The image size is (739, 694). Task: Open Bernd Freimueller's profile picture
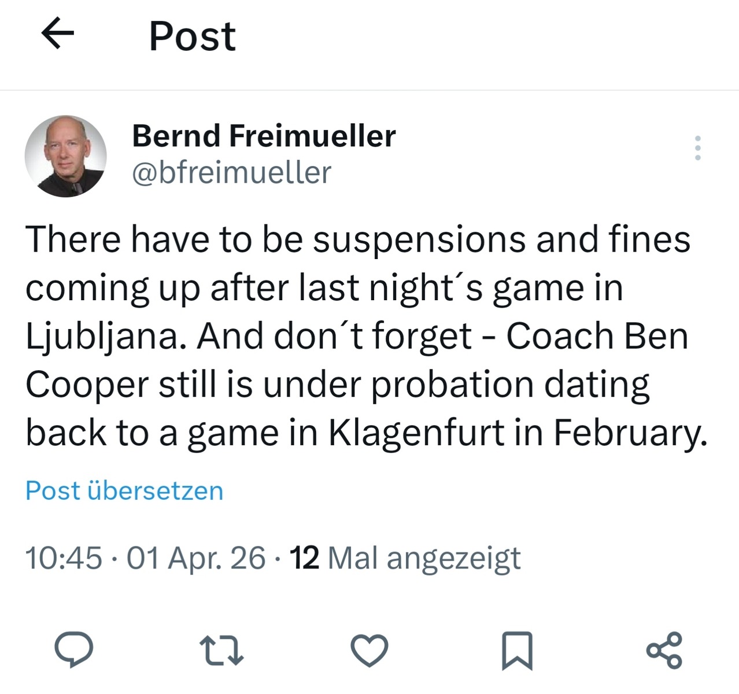65,156
